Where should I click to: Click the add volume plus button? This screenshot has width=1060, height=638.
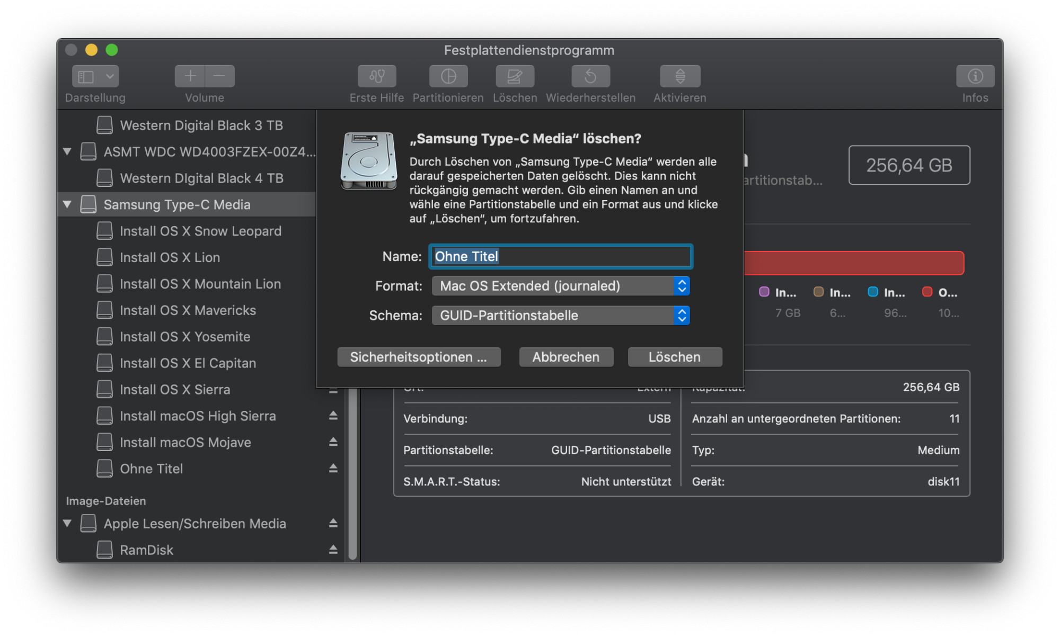pyautogui.click(x=190, y=76)
